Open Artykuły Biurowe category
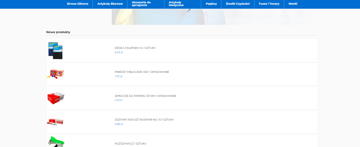The image size is (360, 147). pos(110,4)
